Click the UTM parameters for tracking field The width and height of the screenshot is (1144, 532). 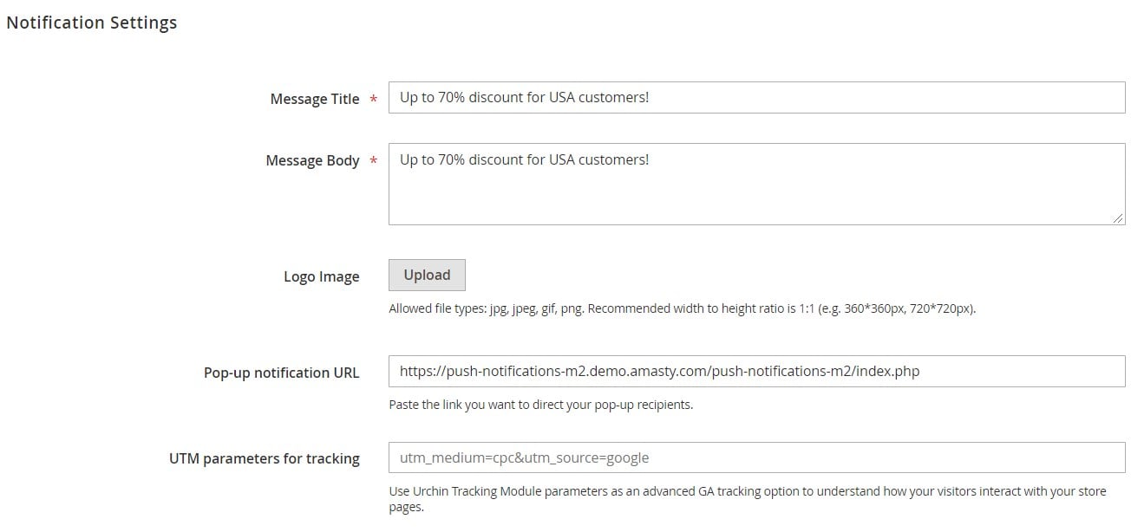click(756, 457)
